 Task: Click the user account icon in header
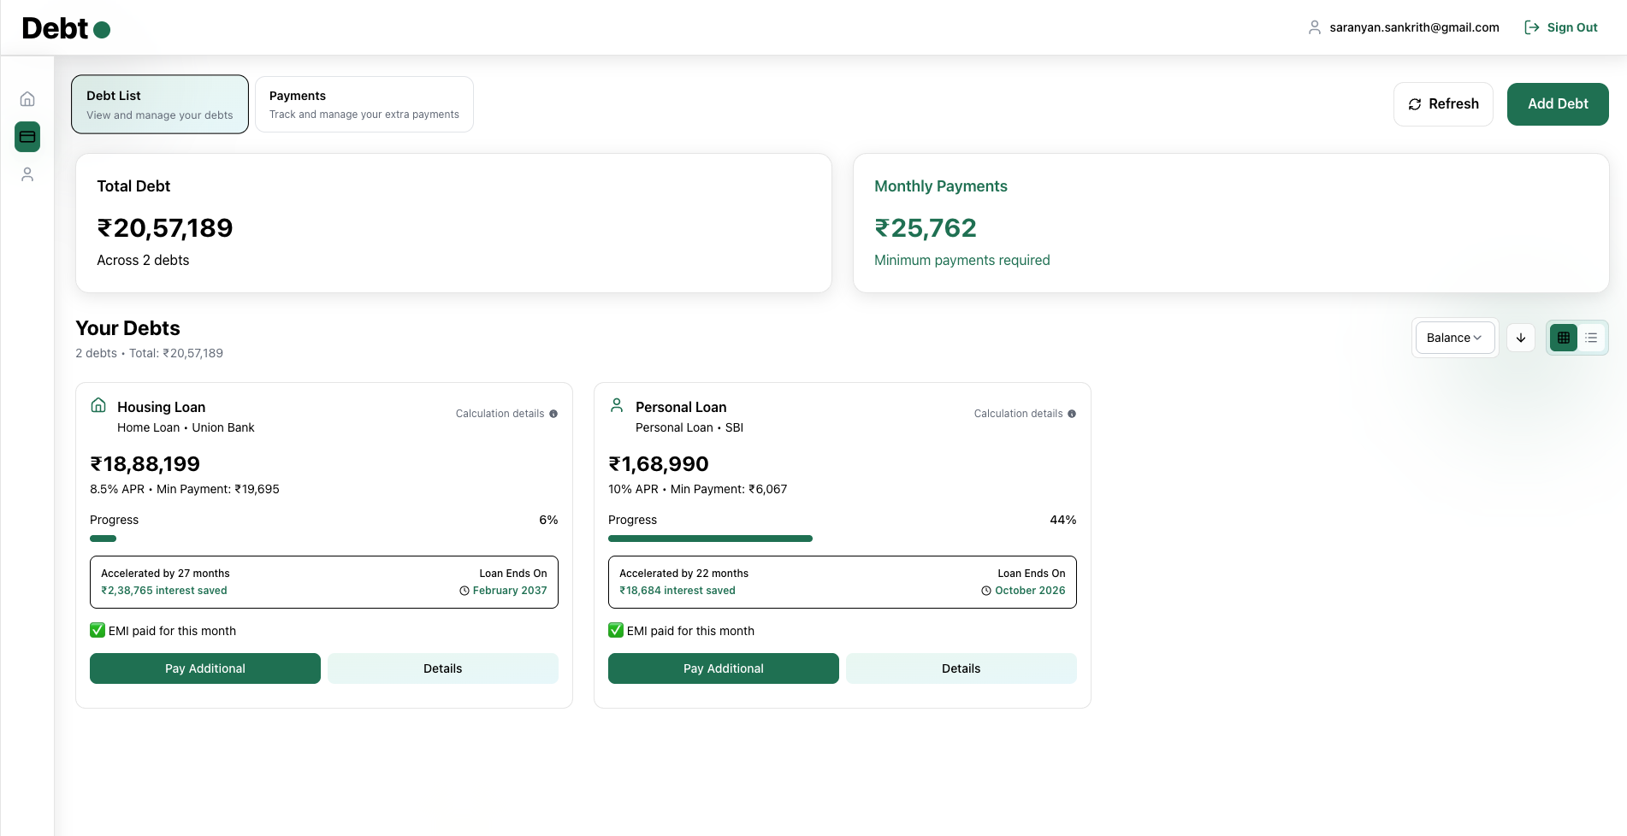pos(1315,27)
